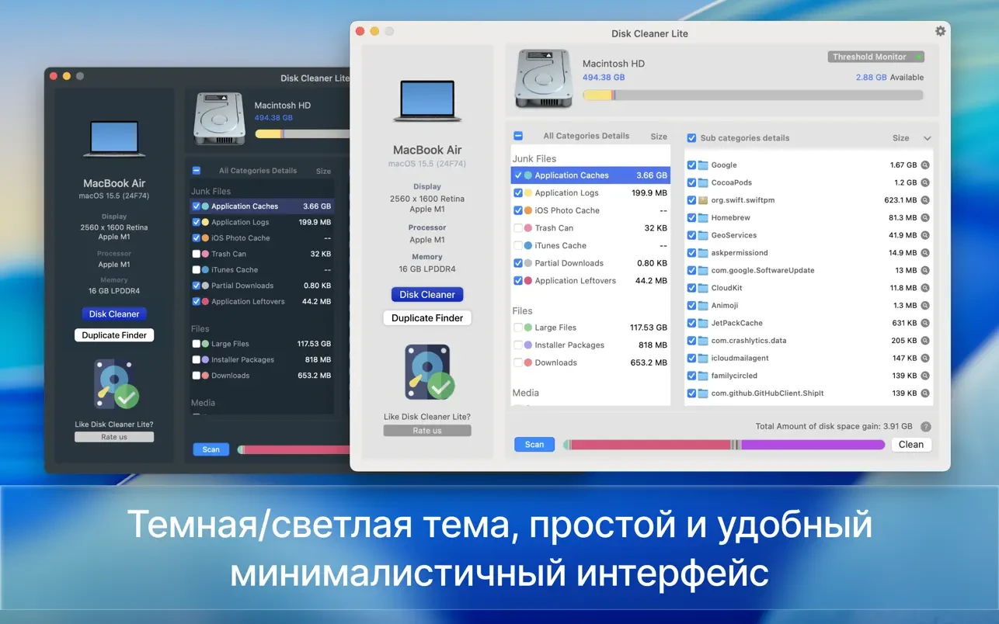Toggle the Sub categories details checkbox
The width and height of the screenshot is (999, 624).
coord(691,138)
